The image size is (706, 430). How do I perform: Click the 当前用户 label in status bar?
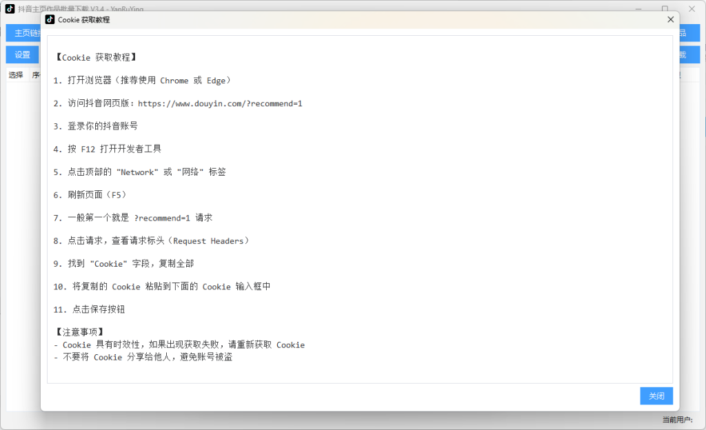click(x=676, y=420)
